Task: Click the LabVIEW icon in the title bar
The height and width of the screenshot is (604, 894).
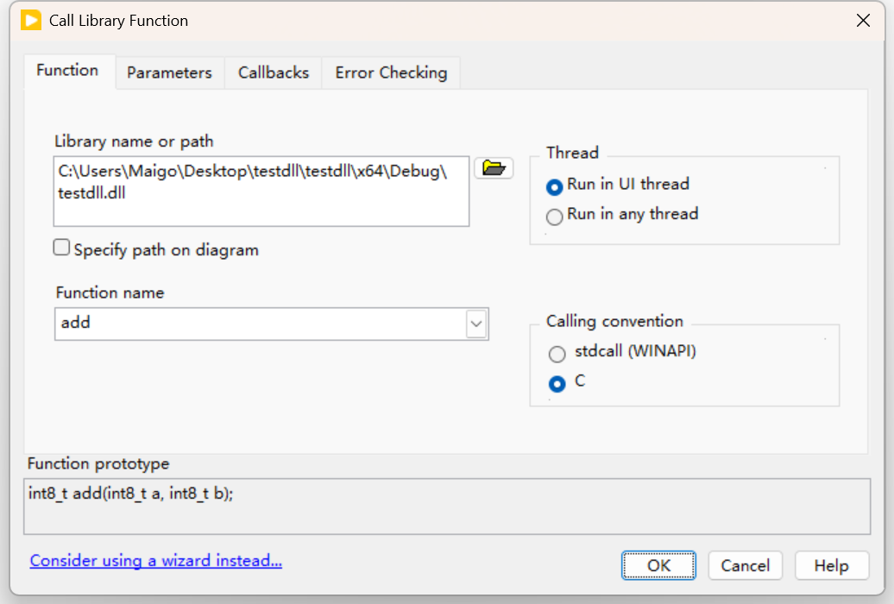Action: coord(33,20)
